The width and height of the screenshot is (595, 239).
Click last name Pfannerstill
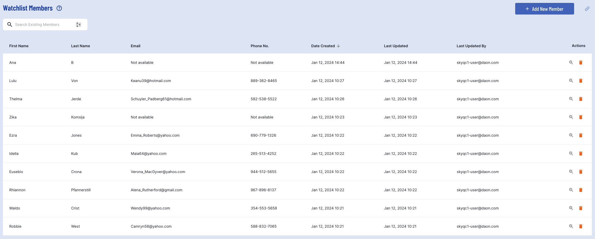[81, 190]
